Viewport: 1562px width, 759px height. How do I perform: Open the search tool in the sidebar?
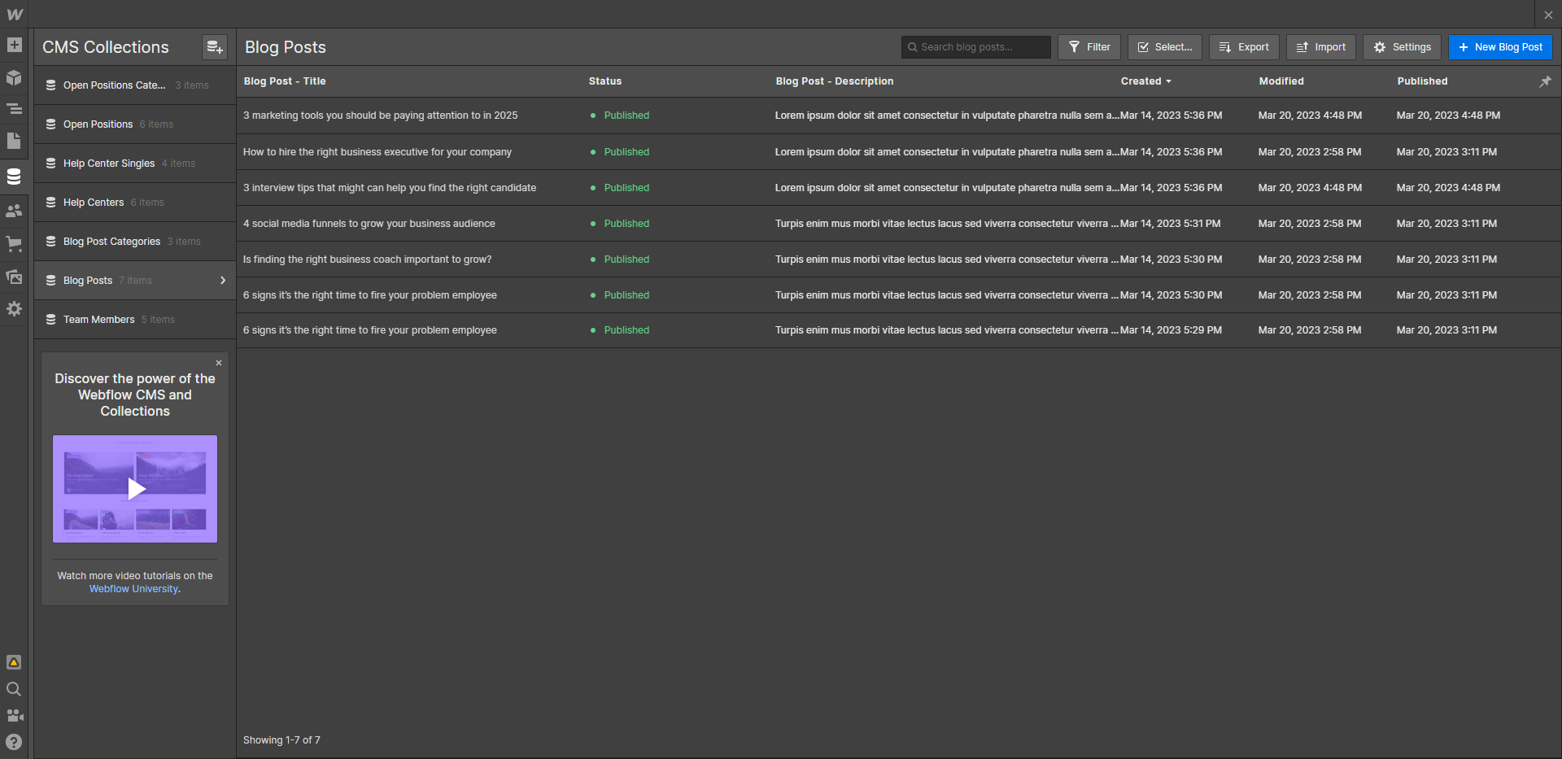pyautogui.click(x=14, y=689)
